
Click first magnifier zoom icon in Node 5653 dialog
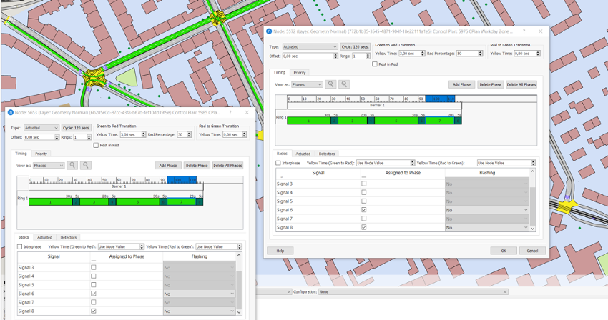72,166
